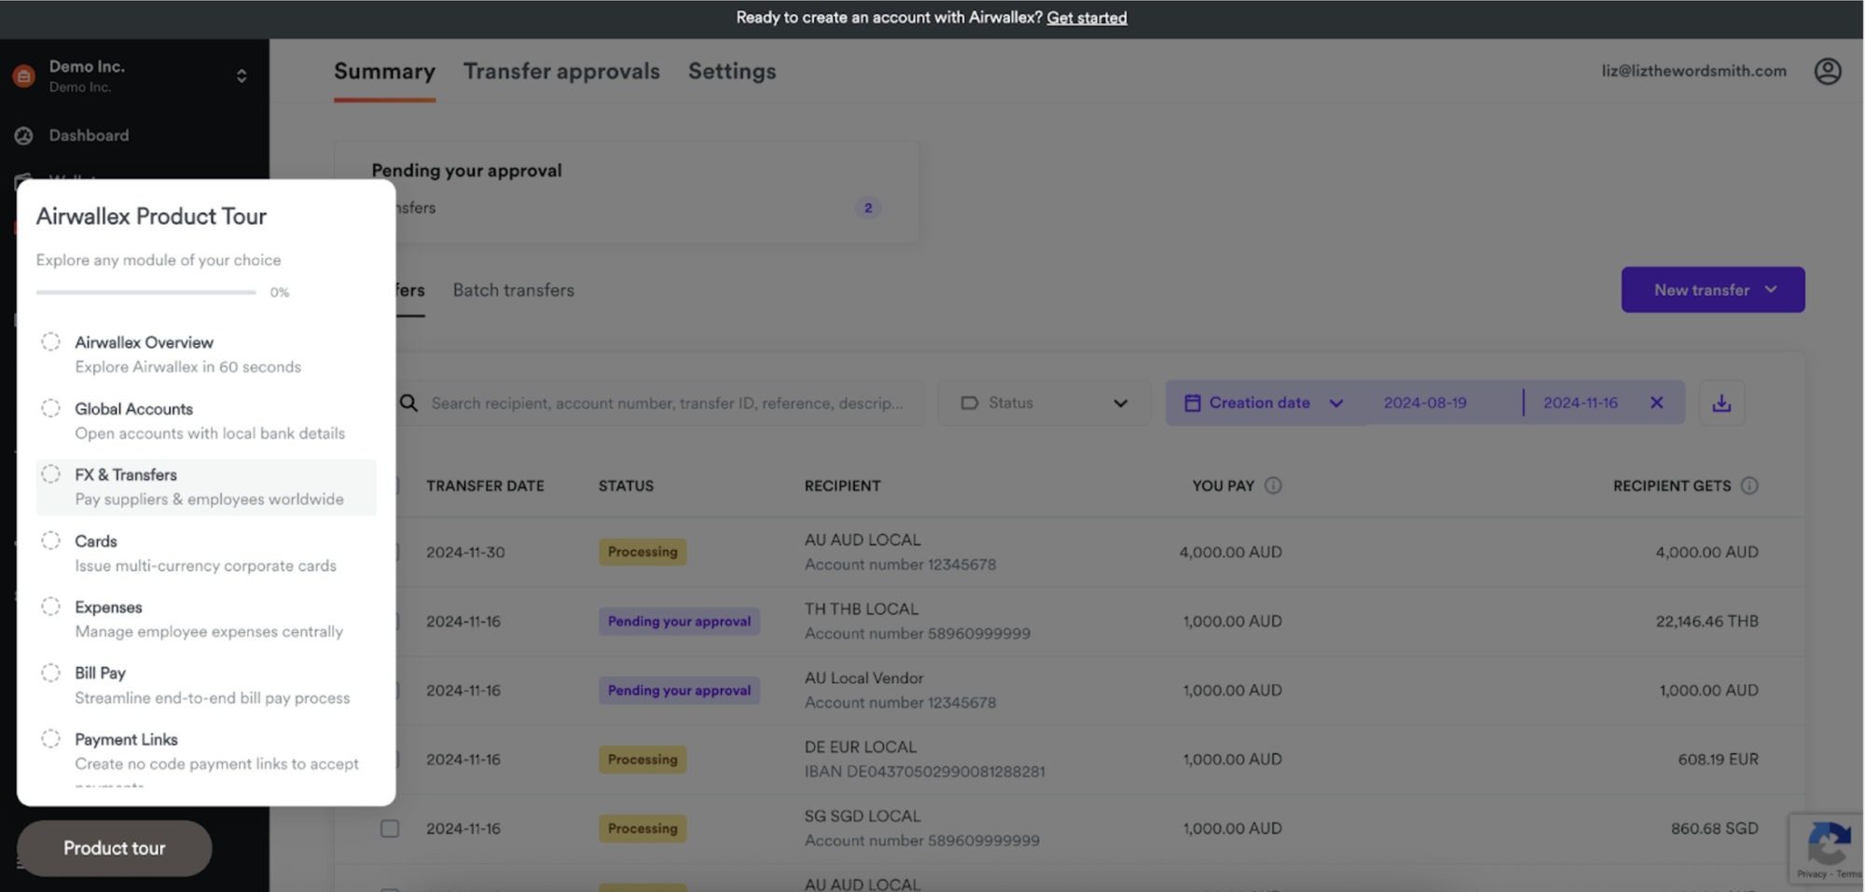The width and height of the screenshot is (1865, 892).
Task: Select the Global Accounts tour step
Action: (x=206, y=420)
